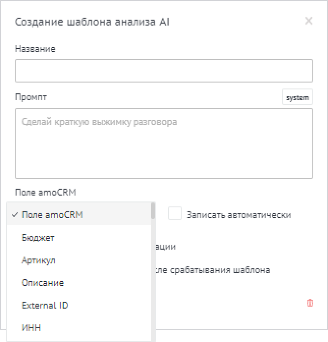Image resolution: width=328 pixels, height=342 pixels.
Task: Close the AI template creation dialog
Action: pos(308,21)
